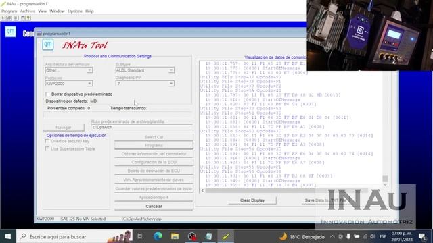The height and width of the screenshot is (243, 433).
Task: Click the Navegar button
Action: pos(64,128)
